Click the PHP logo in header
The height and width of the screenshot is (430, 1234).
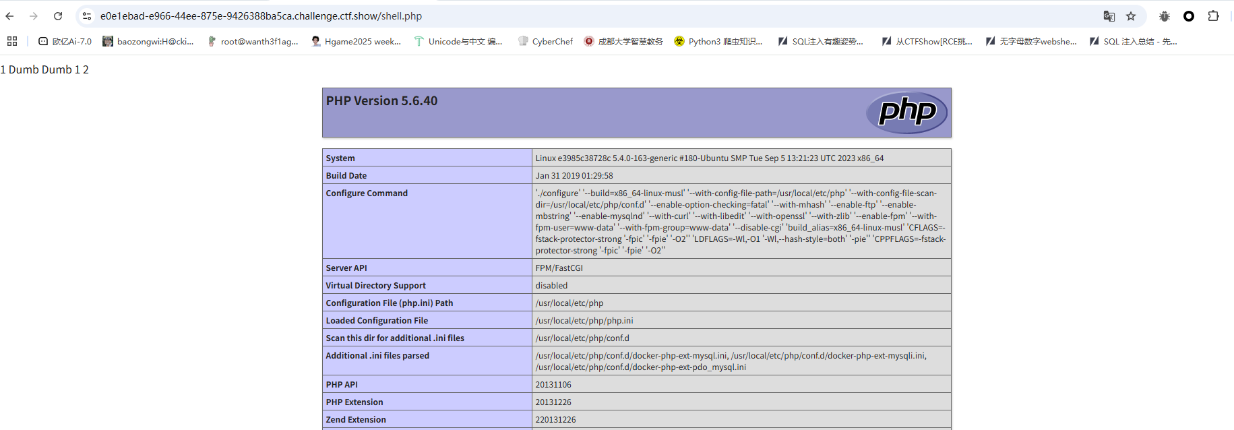pyautogui.click(x=906, y=112)
